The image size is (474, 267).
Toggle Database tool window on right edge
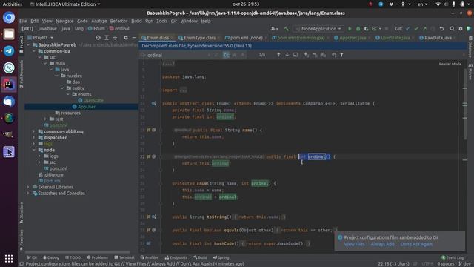point(470,47)
